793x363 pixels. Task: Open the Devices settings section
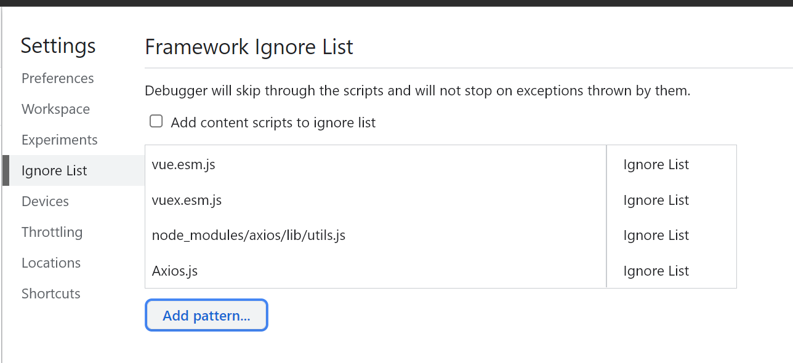tap(45, 201)
